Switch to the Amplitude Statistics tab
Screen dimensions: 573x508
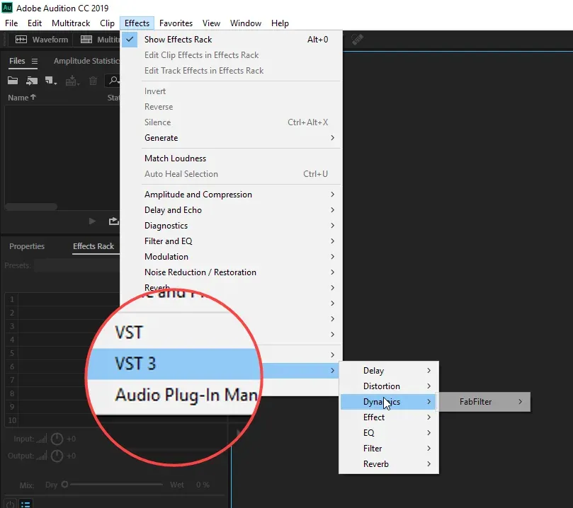point(86,61)
